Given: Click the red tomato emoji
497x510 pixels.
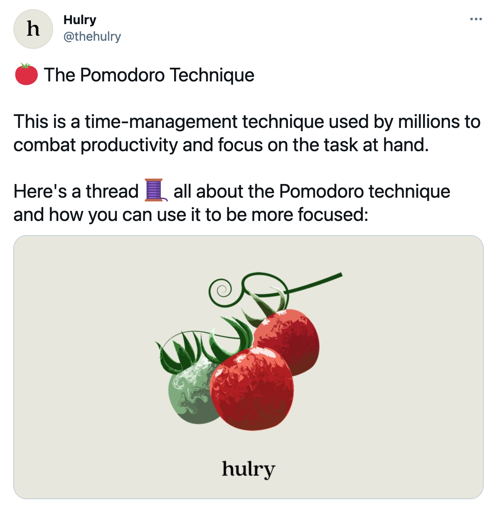Looking at the screenshot, I should (26, 74).
